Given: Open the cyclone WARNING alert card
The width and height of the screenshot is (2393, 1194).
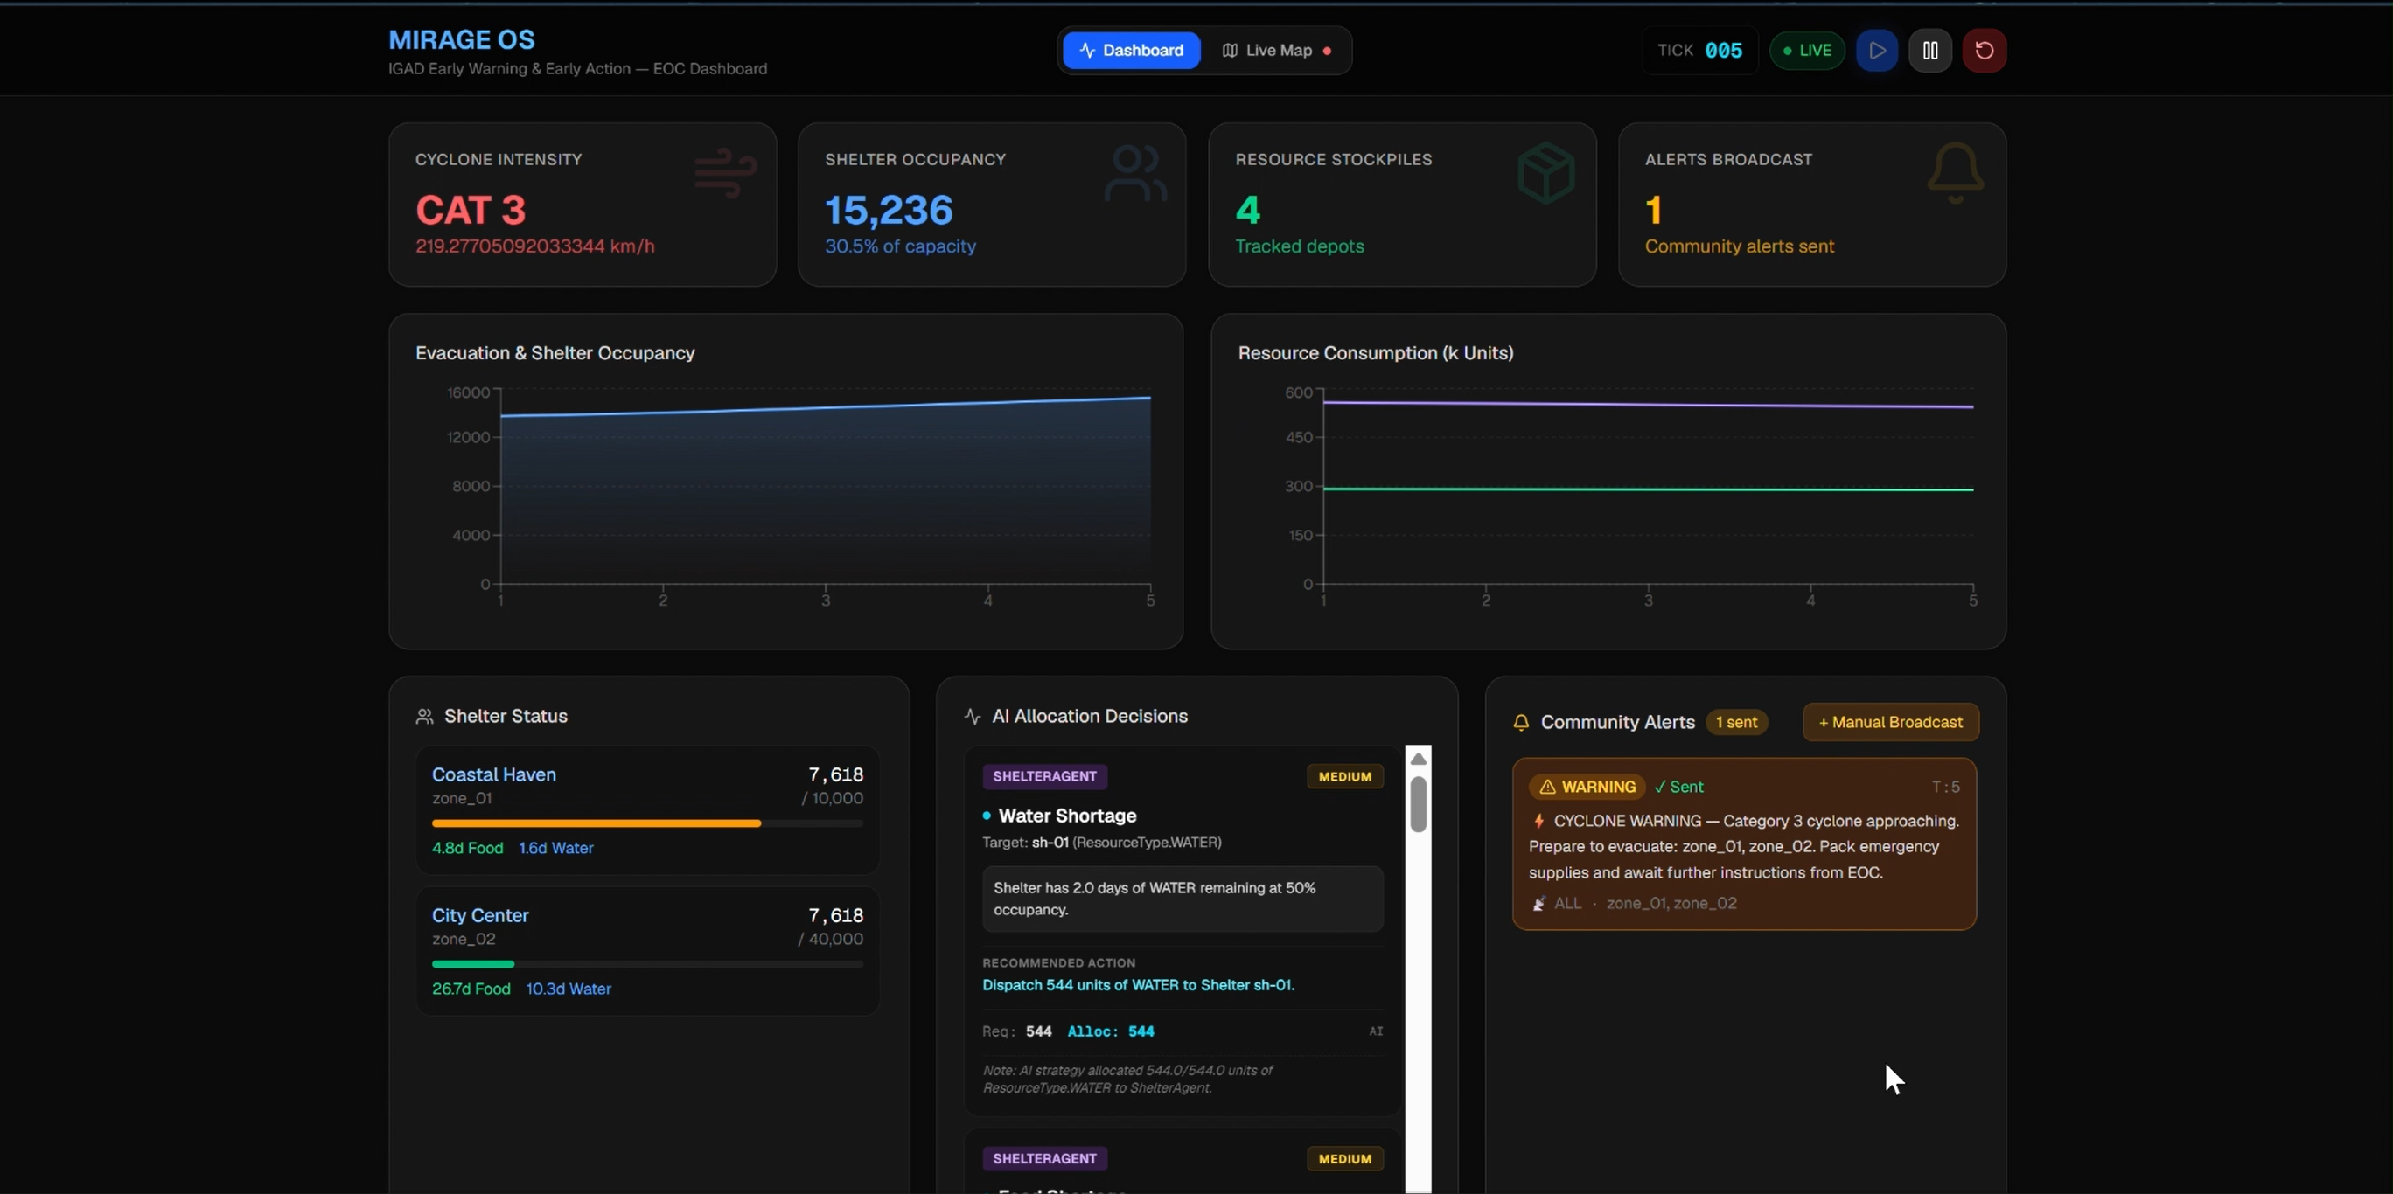Looking at the screenshot, I should click(1744, 844).
